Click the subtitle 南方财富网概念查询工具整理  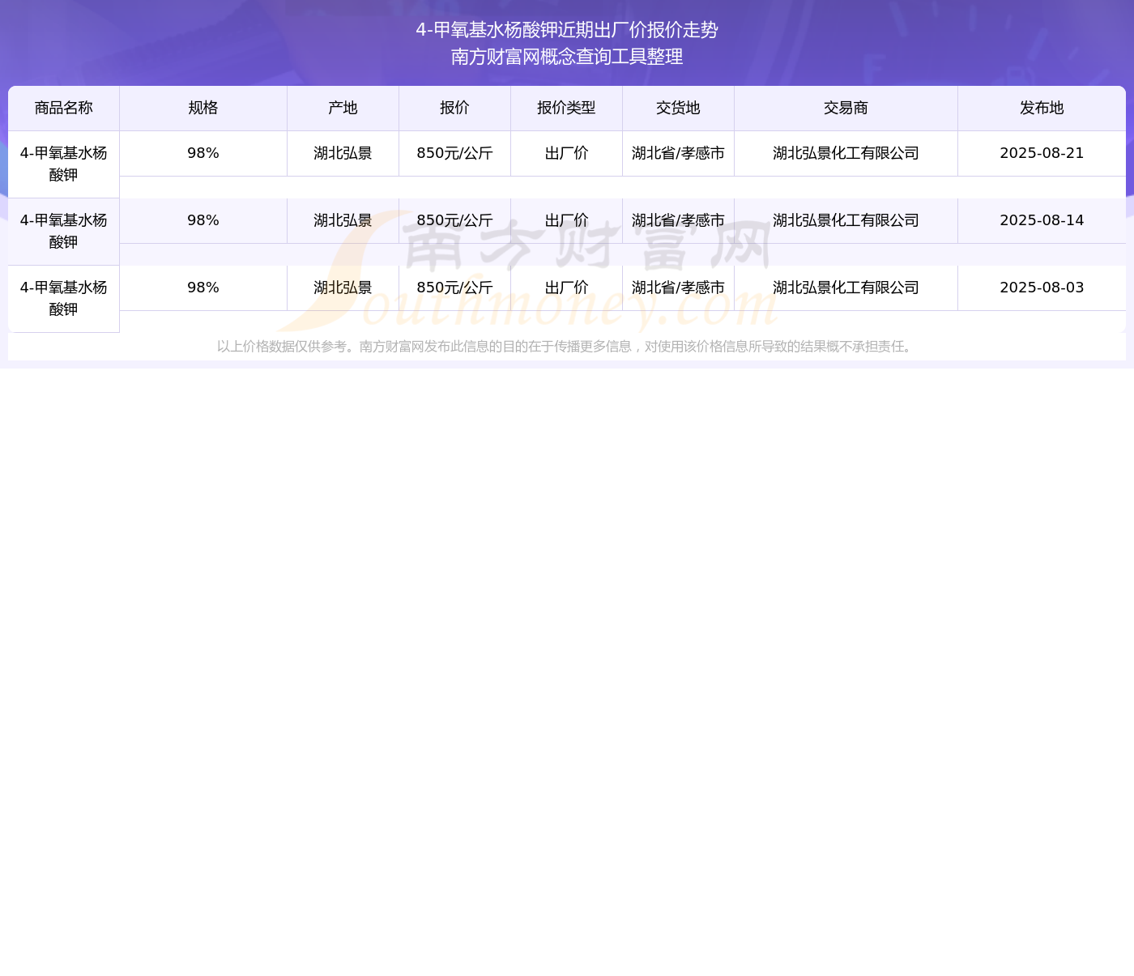pos(567,57)
